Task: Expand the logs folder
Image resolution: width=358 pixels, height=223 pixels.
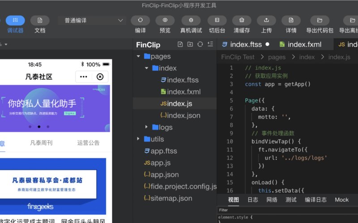Action: point(147,127)
